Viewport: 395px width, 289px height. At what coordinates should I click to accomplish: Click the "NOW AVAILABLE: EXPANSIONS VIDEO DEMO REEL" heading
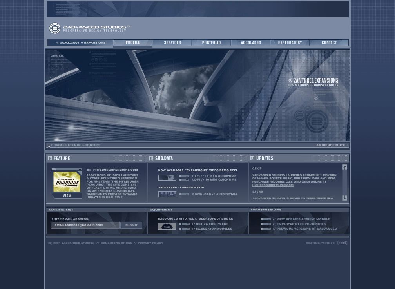coord(198,170)
